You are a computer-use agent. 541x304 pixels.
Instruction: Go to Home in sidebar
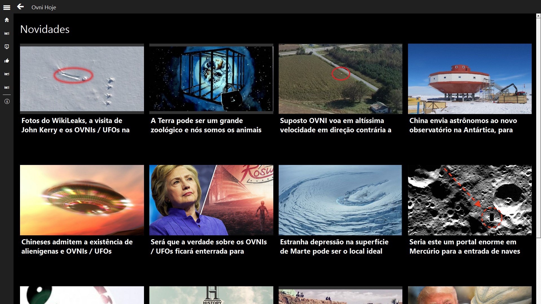7,20
